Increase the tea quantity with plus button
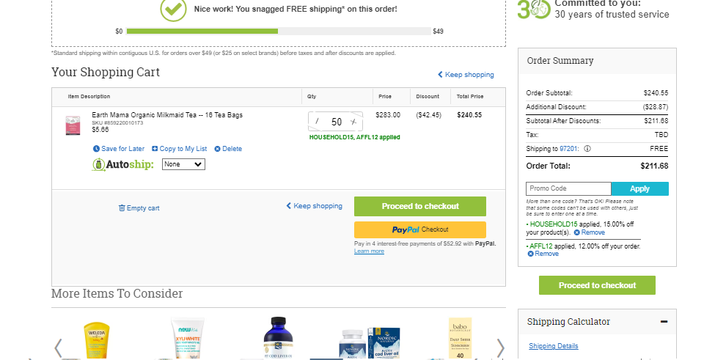726x360 pixels. click(353, 122)
